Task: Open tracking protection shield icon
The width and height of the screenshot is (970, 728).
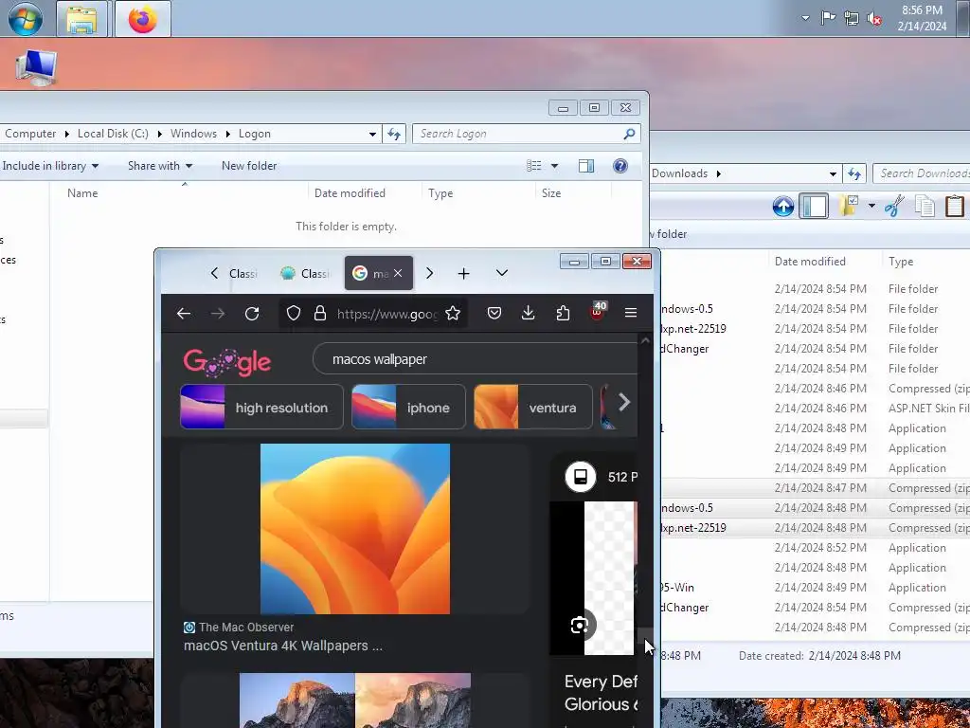Action: click(x=294, y=313)
